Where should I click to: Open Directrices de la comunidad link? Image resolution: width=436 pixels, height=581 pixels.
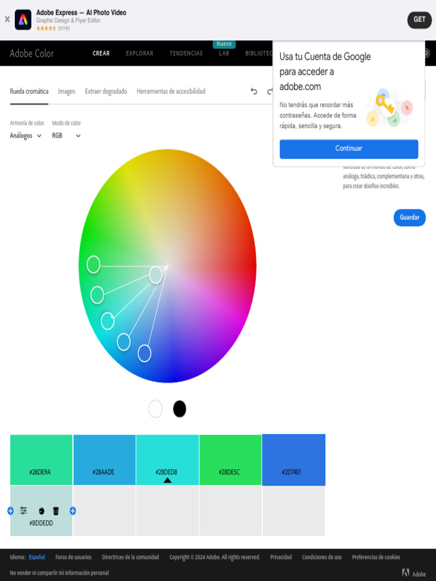131,557
